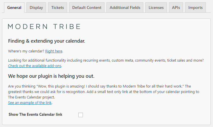
Task: Go to the Imports tab
Action: (195, 7)
